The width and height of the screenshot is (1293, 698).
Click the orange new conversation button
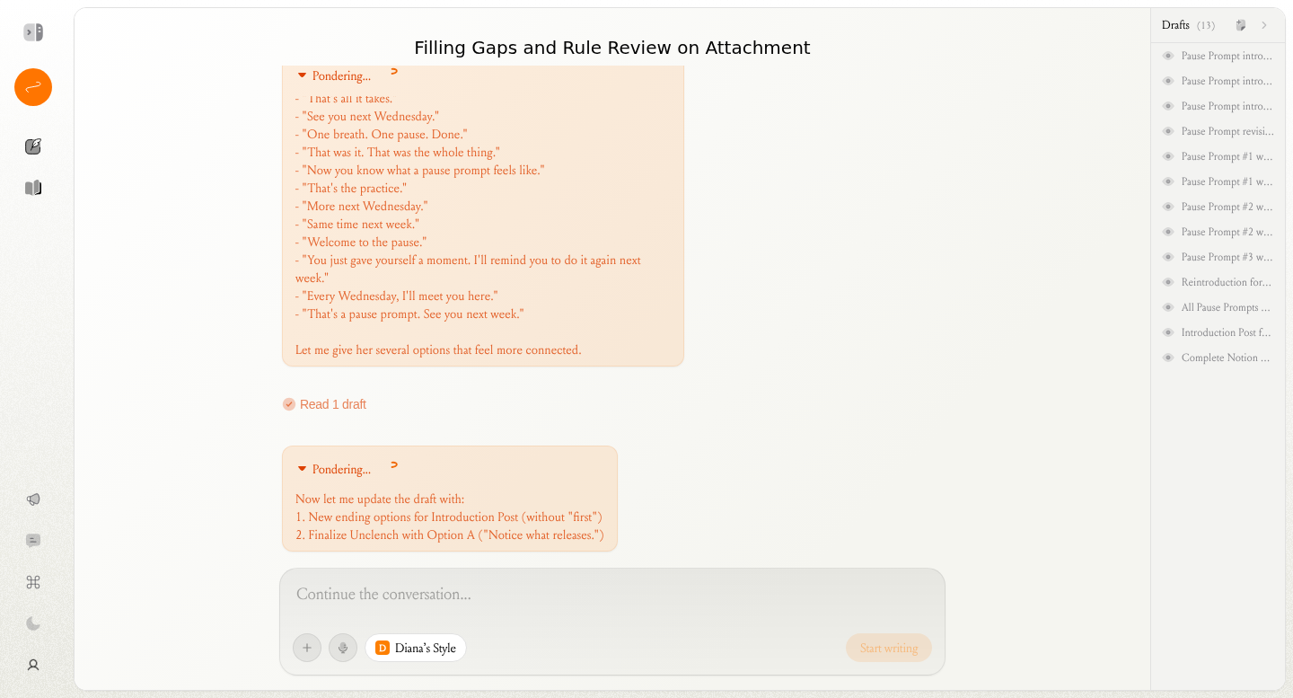(33, 87)
